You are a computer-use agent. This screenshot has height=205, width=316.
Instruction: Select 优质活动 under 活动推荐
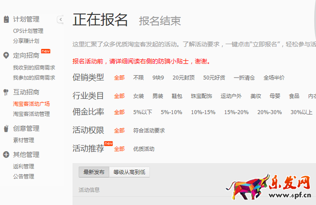[x=144, y=149]
